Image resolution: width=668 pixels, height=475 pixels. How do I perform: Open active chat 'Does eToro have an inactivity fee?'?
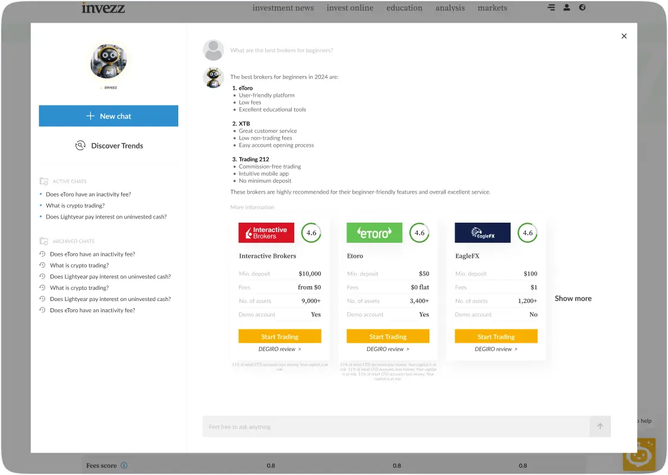click(88, 194)
